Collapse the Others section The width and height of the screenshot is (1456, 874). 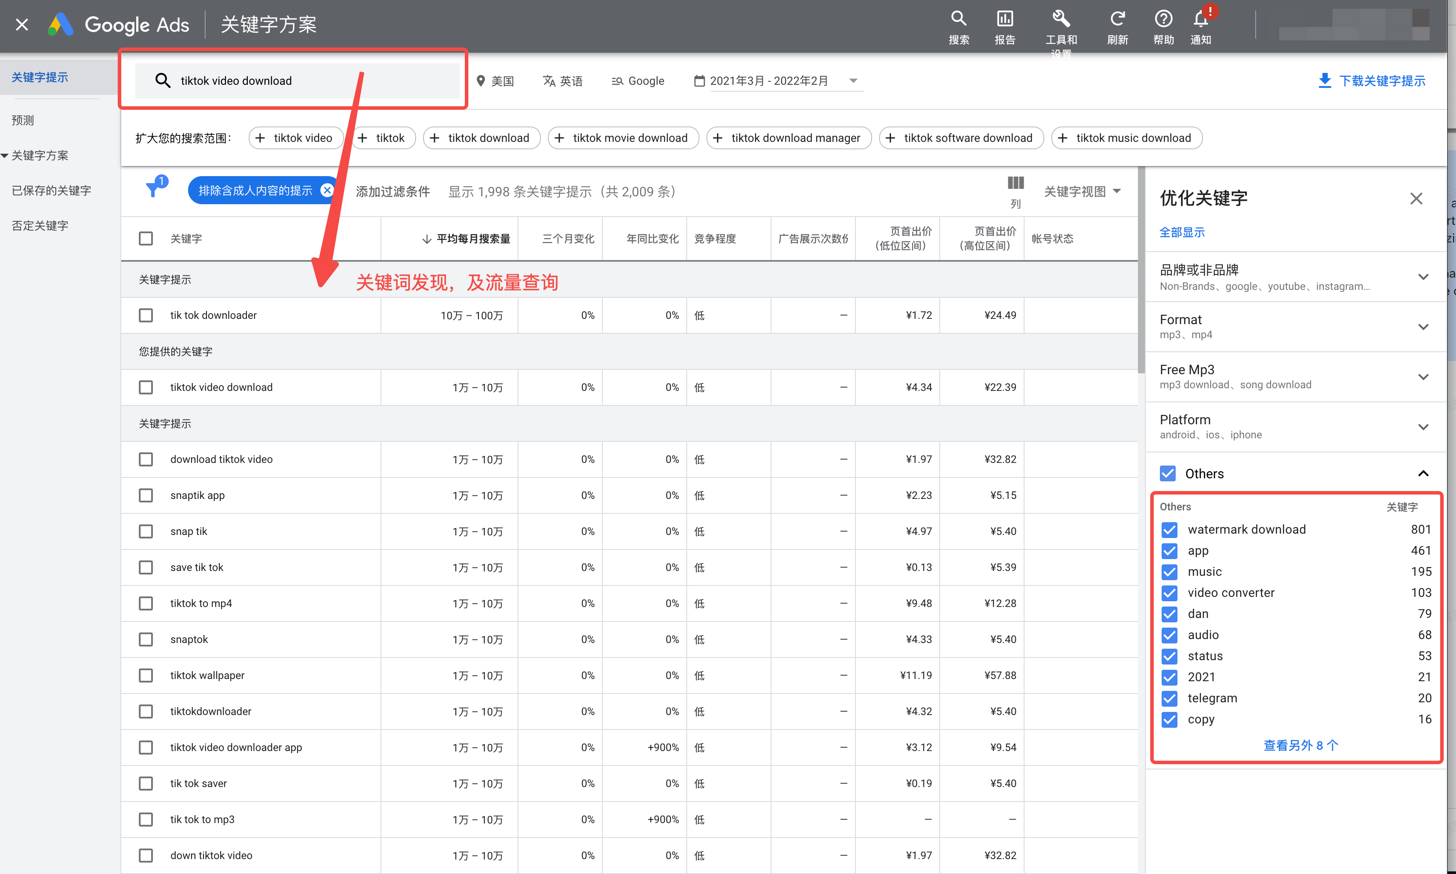pyautogui.click(x=1423, y=473)
